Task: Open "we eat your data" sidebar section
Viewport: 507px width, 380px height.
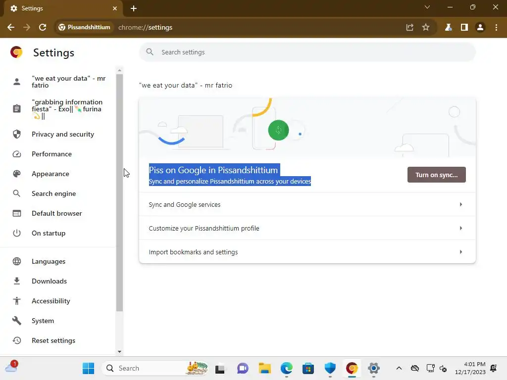Action: tap(58, 82)
